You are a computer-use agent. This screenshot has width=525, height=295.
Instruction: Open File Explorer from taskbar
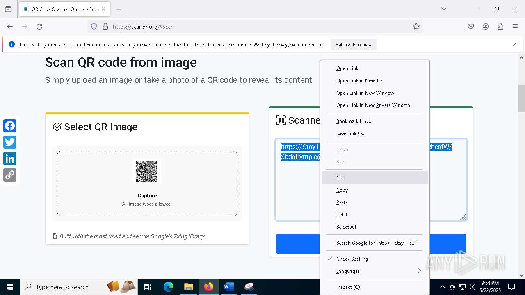(188, 287)
